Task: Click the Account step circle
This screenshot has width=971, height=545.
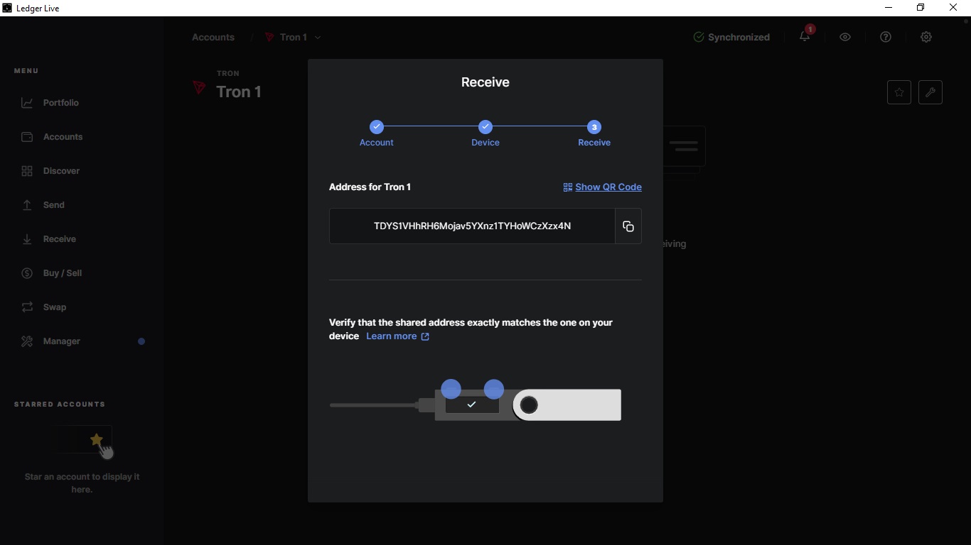Action: click(x=377, y=127)
